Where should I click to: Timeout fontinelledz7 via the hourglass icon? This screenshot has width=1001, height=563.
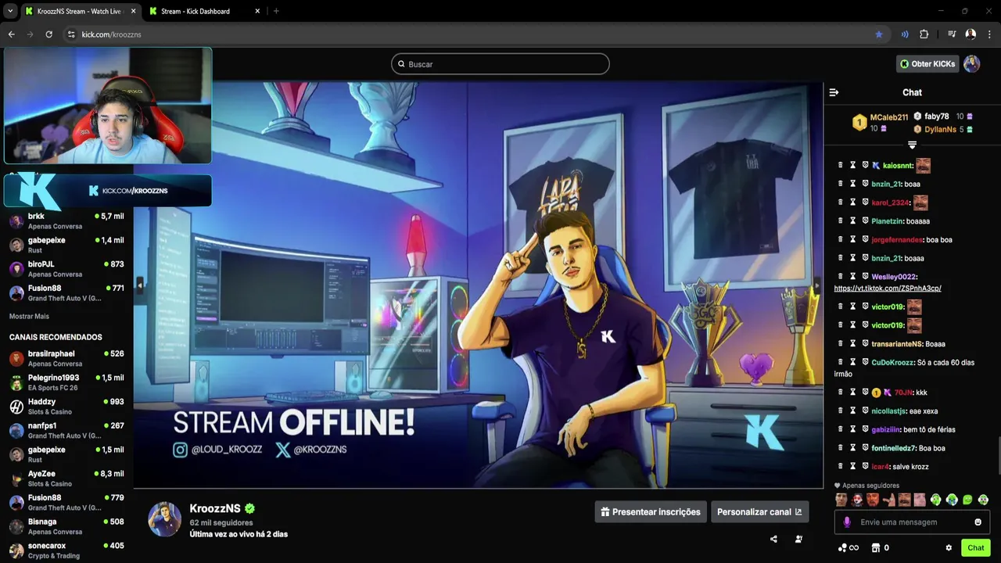[853, 449]
